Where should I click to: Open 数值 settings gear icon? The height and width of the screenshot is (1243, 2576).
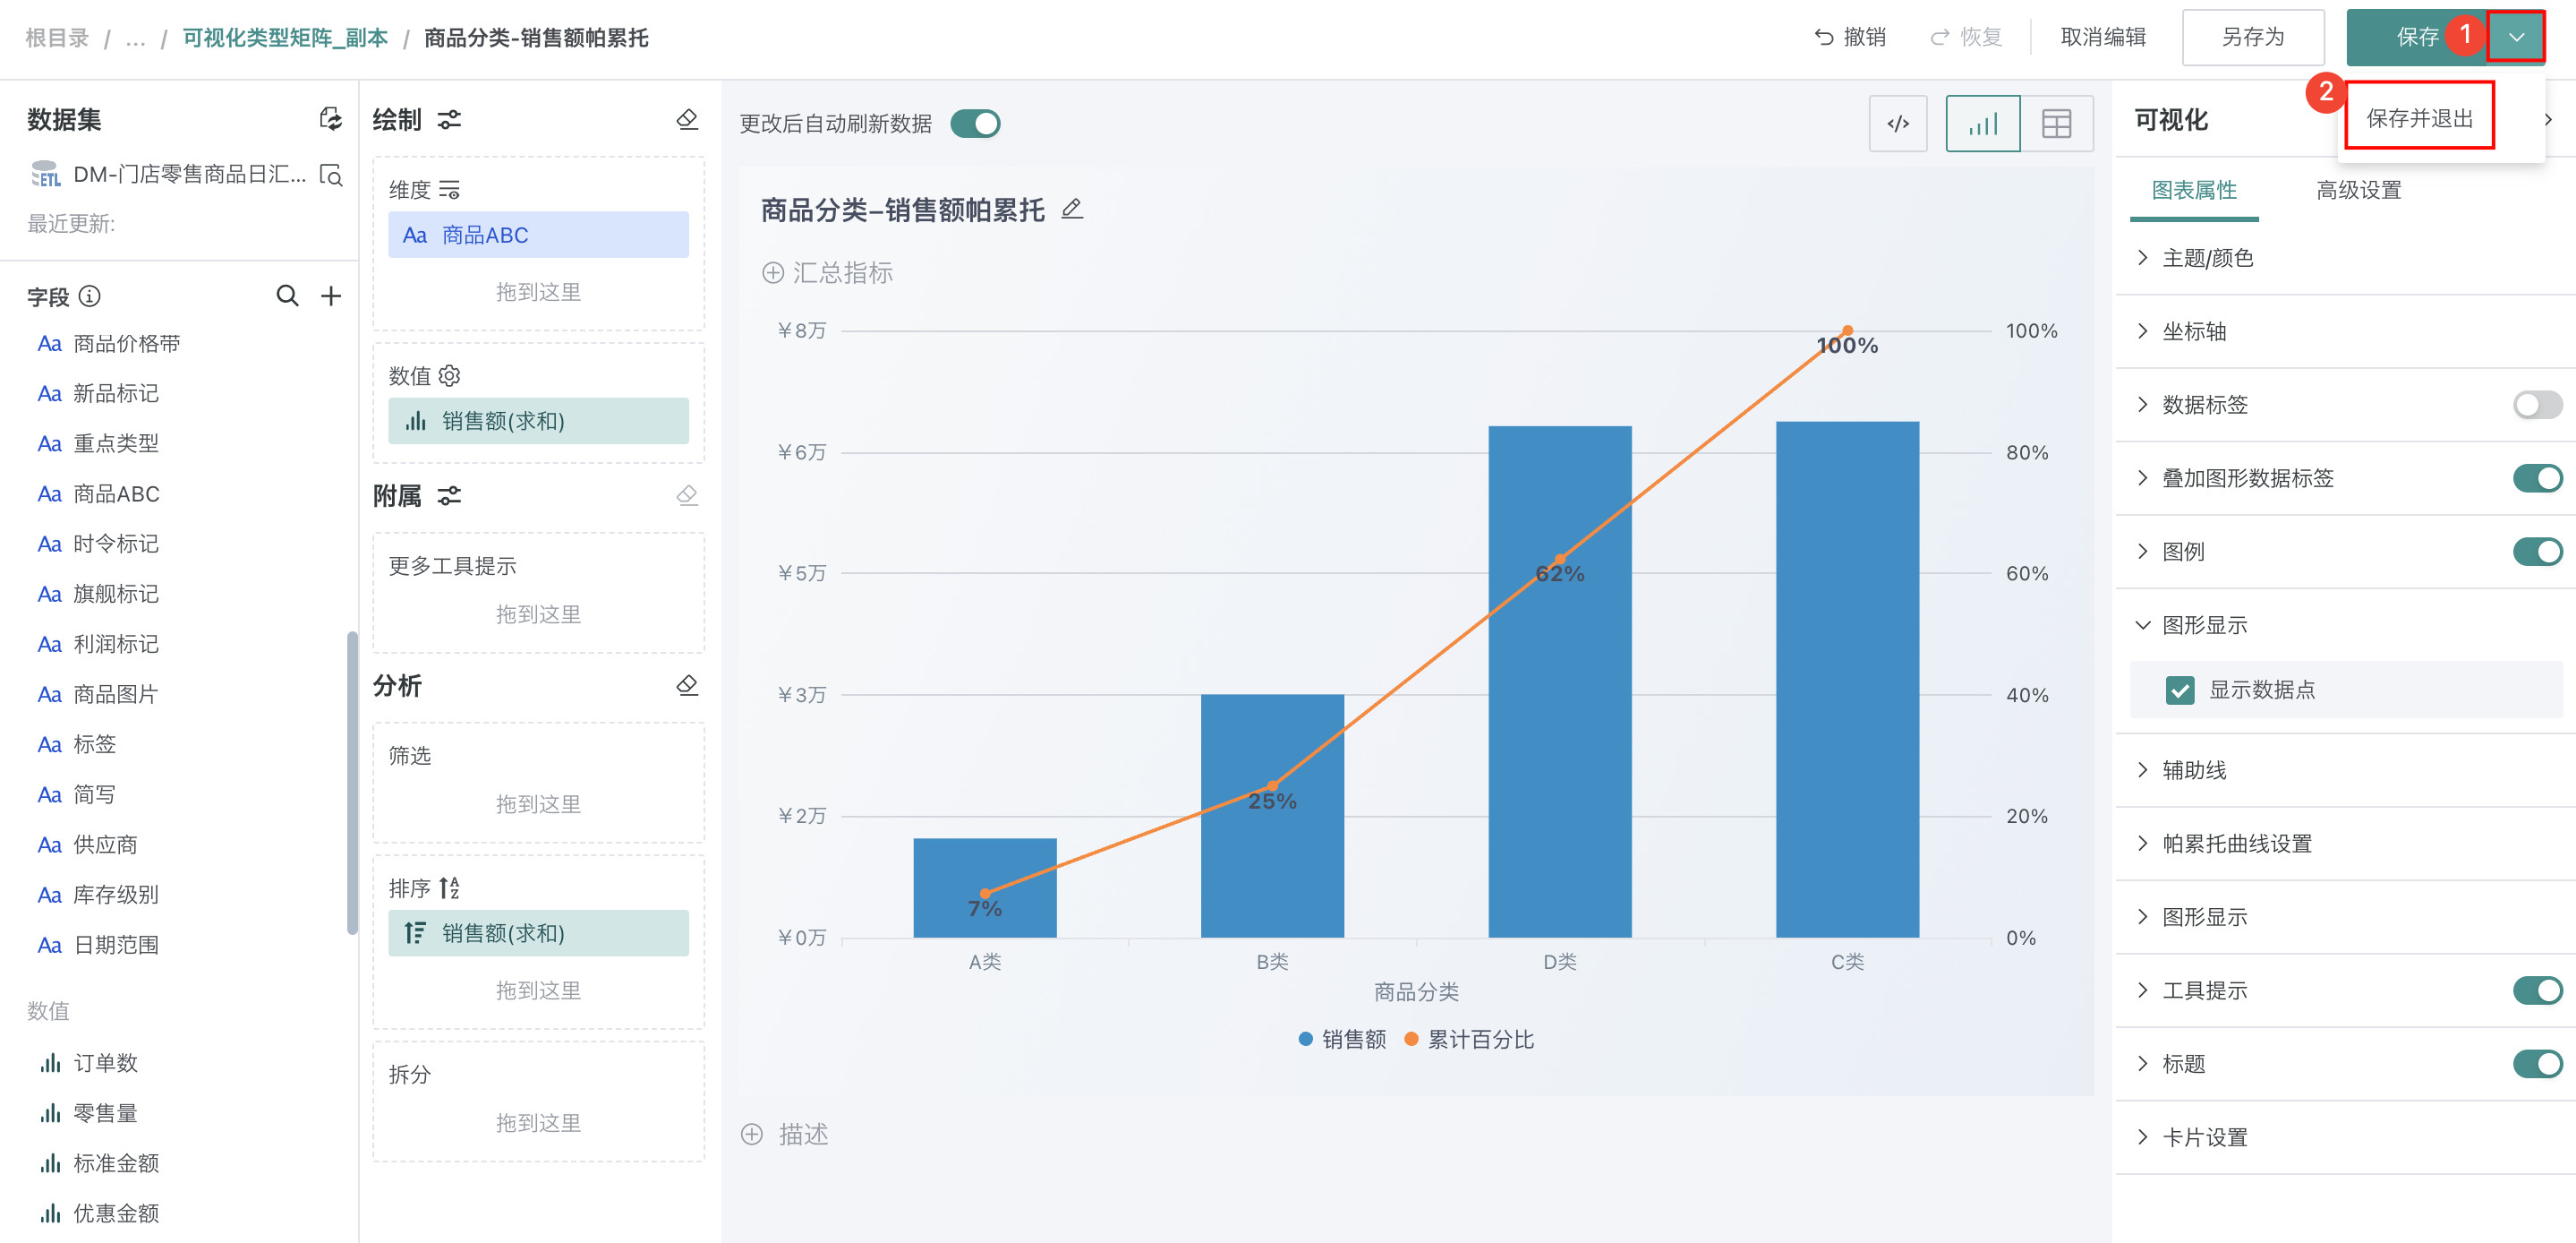click(x=450, y=375)
